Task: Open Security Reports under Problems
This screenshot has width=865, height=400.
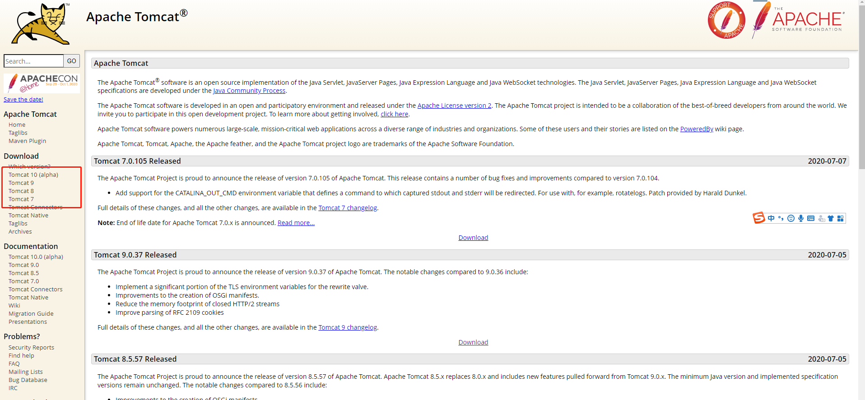Action: (x=31, y=347)
